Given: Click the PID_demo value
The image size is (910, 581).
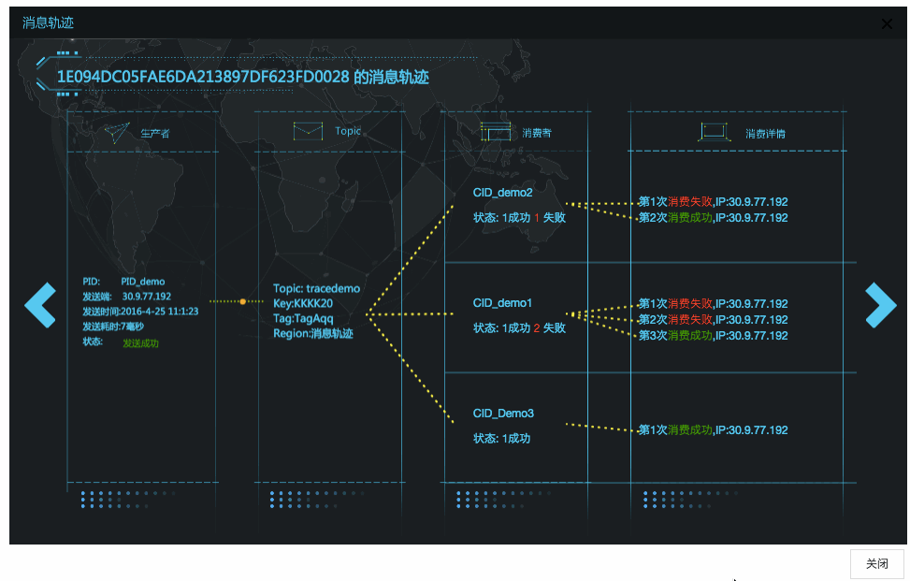Looking at the screenshot, I should 143,282.
